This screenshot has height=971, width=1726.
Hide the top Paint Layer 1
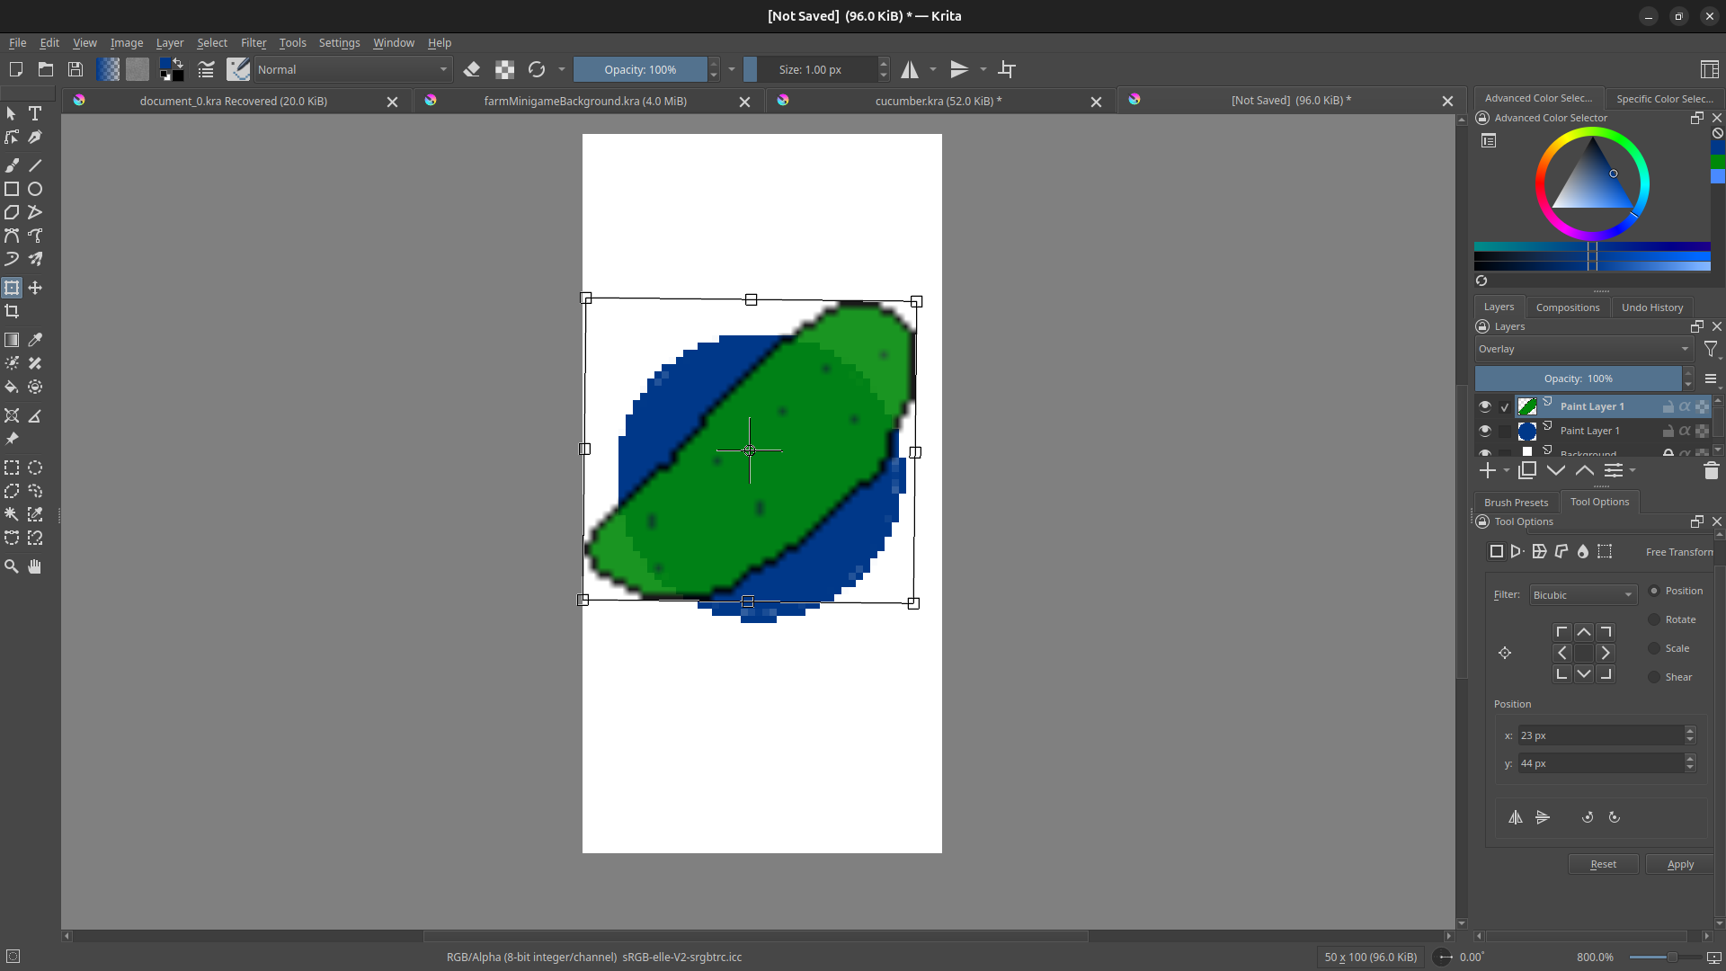pos(1485,406)
